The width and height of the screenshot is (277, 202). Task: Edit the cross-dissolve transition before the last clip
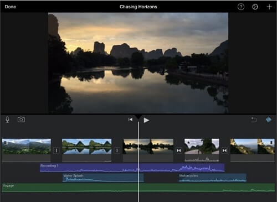point(224,151)
